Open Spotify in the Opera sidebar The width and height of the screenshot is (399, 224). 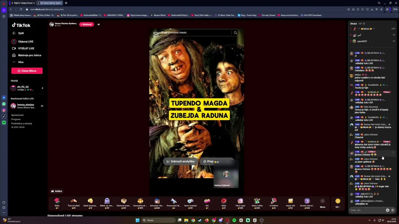tap(4, 123)
